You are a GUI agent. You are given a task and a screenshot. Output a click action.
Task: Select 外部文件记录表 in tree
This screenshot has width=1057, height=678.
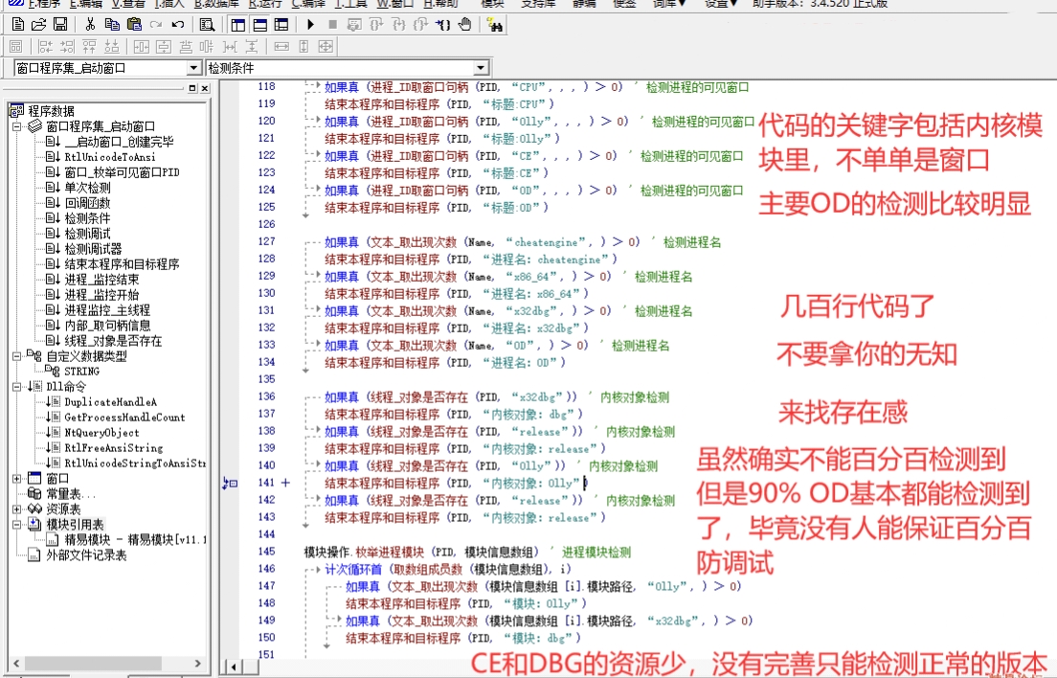coord(85,555)
